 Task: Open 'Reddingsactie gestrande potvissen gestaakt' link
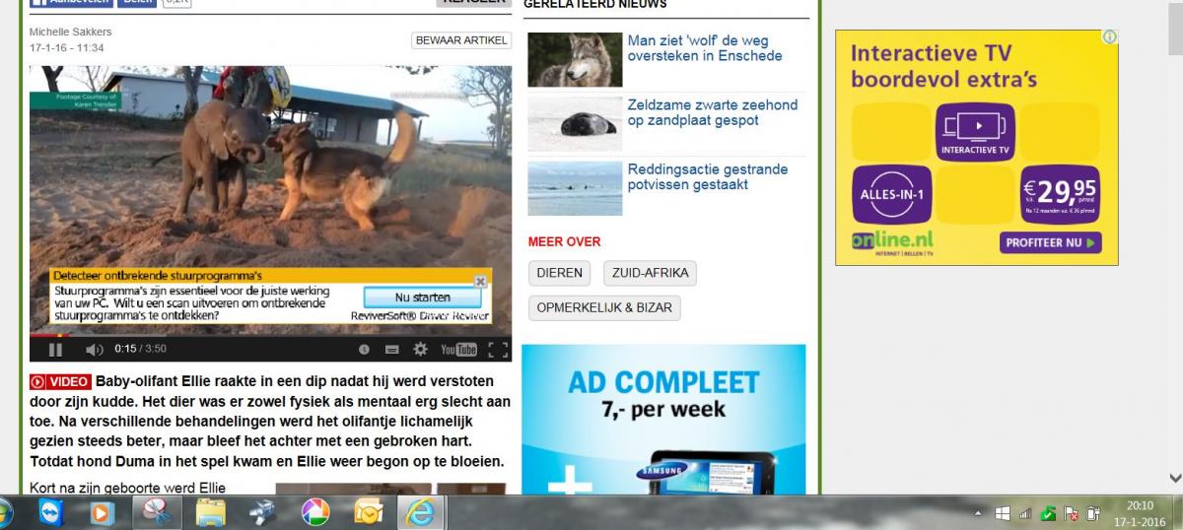(x=708, y=176)
